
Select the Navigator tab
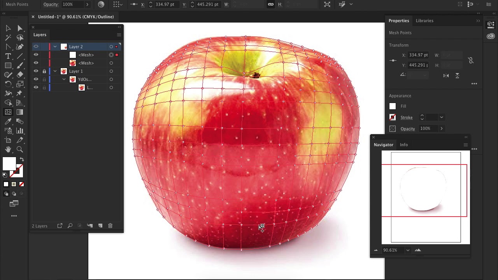click(384, 145)
